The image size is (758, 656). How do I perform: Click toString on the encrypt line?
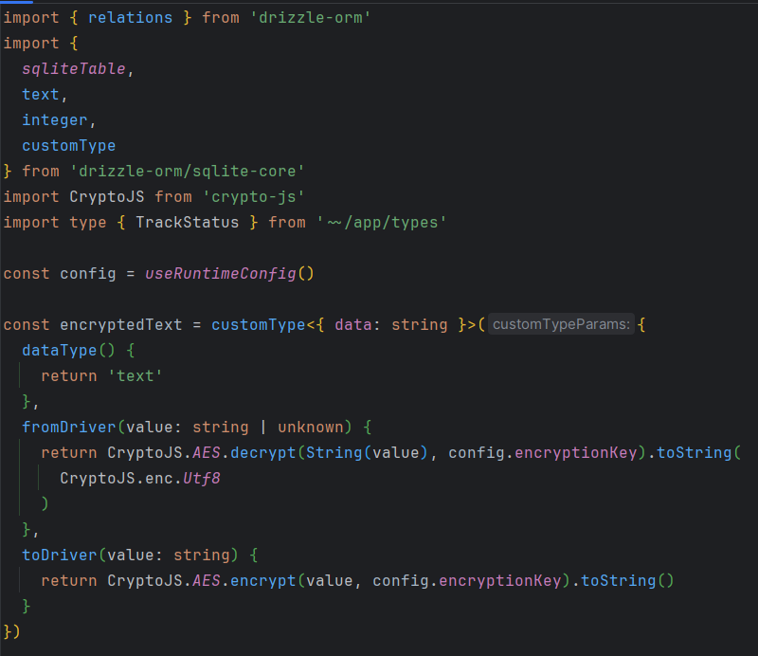[x=618, y=580]
